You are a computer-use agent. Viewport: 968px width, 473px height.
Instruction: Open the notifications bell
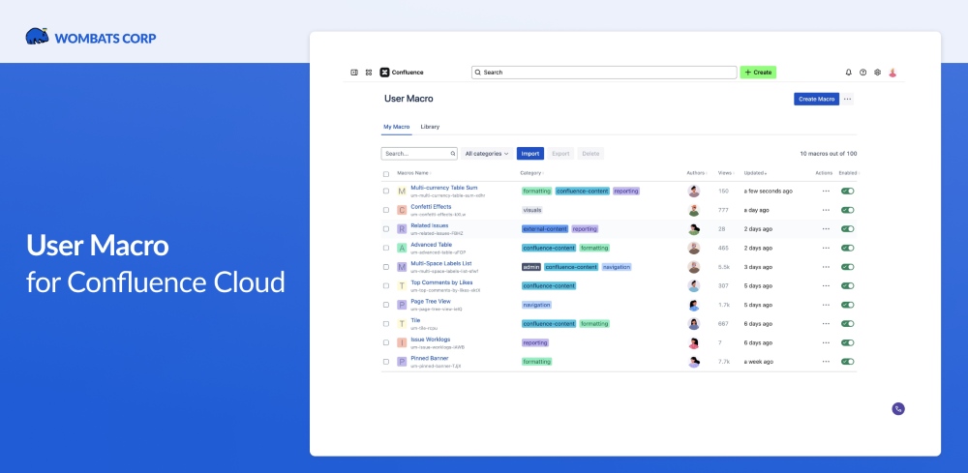tap(848, 73)
